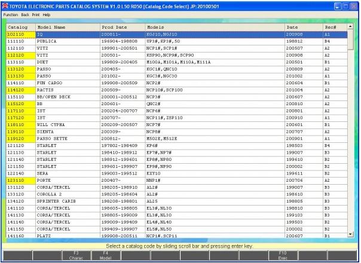
Task: Click the Catalog column header
Action: point(21,27)
